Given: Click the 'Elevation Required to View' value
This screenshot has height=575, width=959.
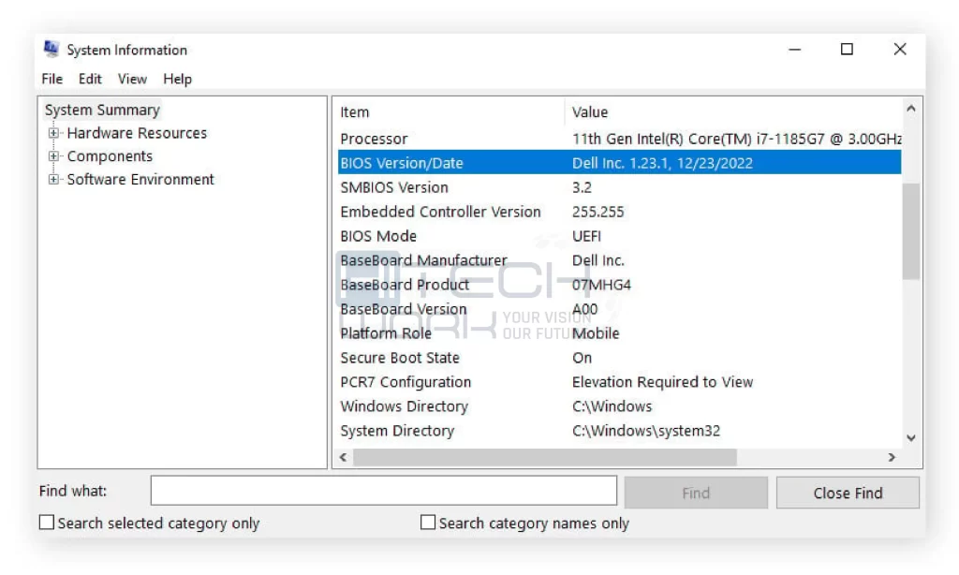Looking at the screenshot, I should pyautogui.click(x=662, y=382).
